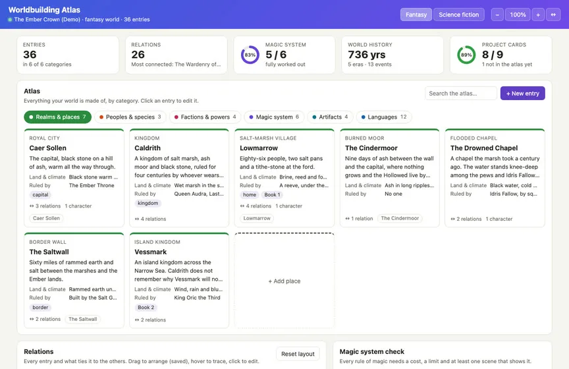Click Reset layout in the Relations panel

[298, 354]
